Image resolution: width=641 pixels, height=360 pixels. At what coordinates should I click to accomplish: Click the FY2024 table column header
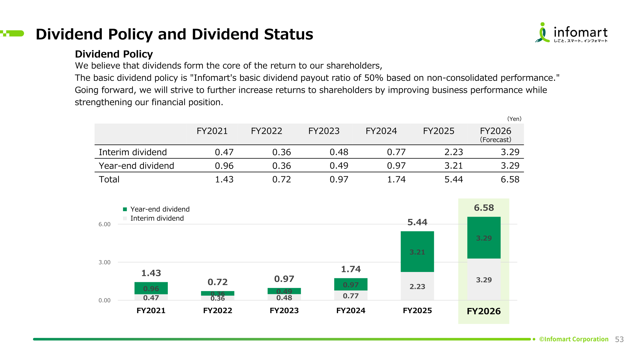click(x=381, y=131)
